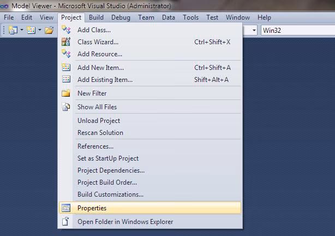Open References... dialog entry
The width and height of the screenshot is (335, 236).
click(x=150, y=146)
